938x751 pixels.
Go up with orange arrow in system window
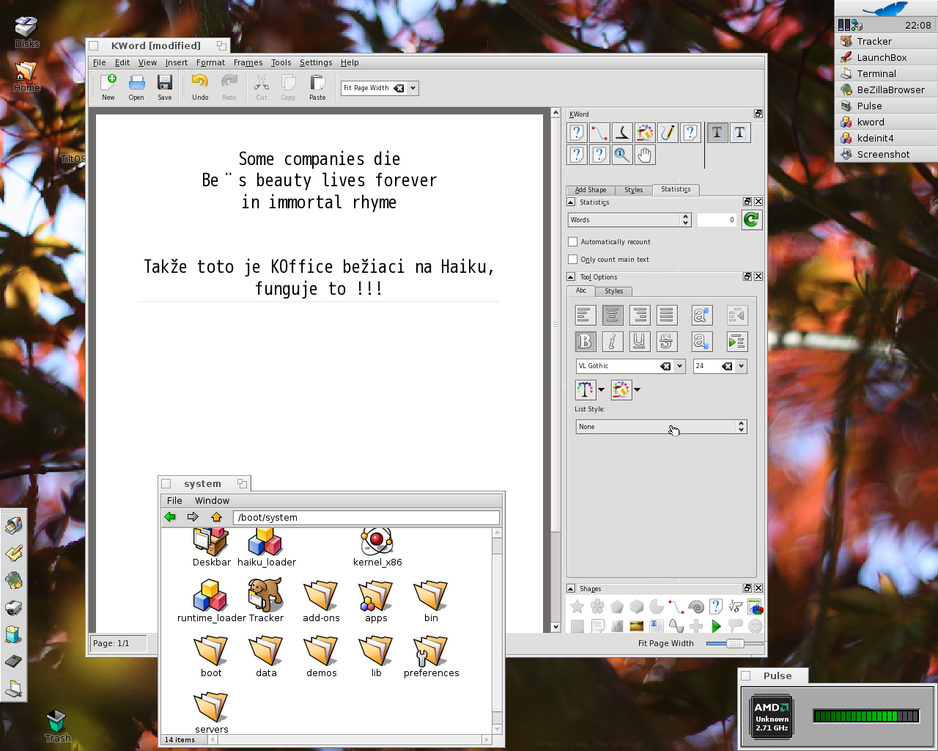216,517
